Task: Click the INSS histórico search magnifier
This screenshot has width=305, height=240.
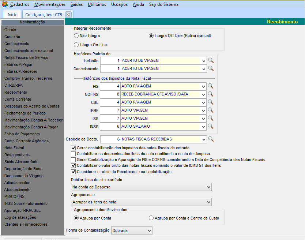Action: (x=211, y=126)
